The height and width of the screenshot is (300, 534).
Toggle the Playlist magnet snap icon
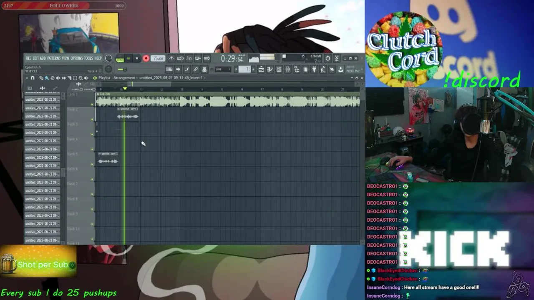[x=33, y=78]
